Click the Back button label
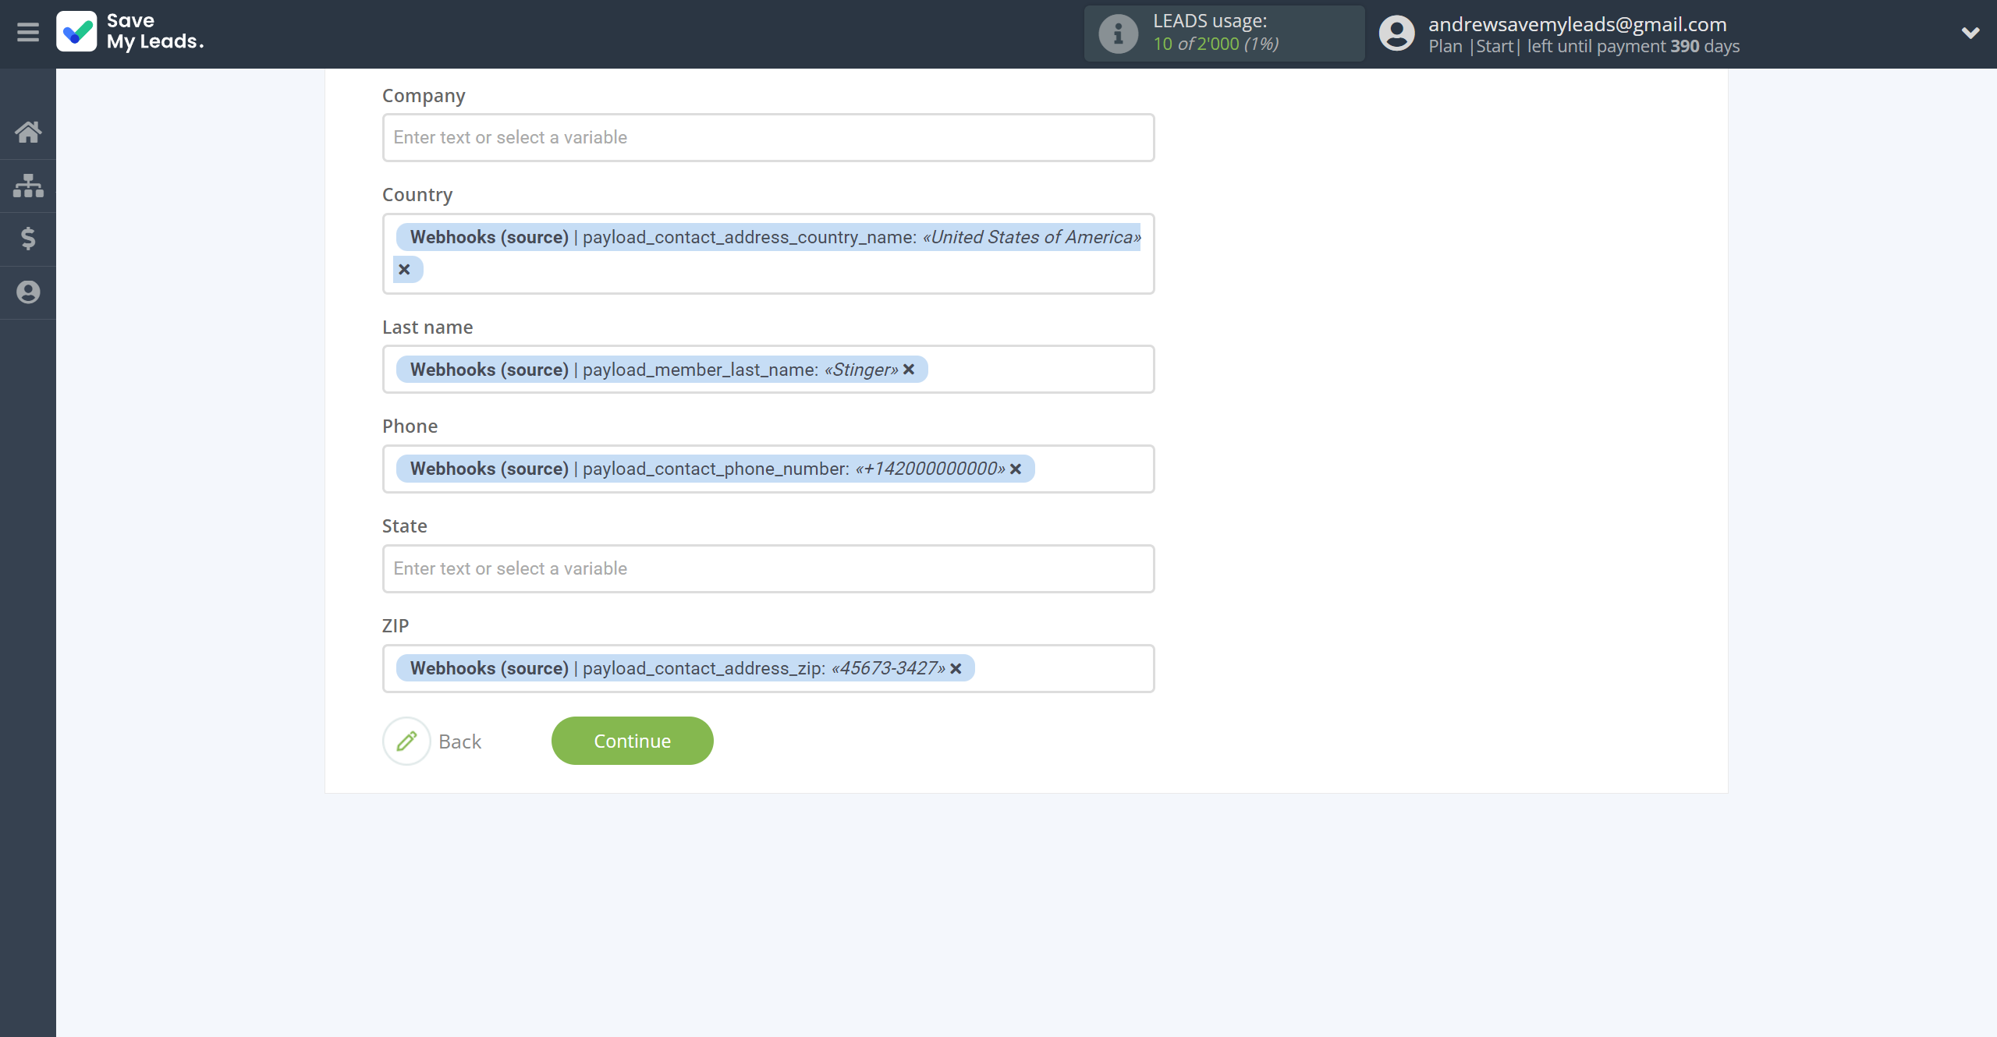The image size is (1997, 1037). pos(460,741)
